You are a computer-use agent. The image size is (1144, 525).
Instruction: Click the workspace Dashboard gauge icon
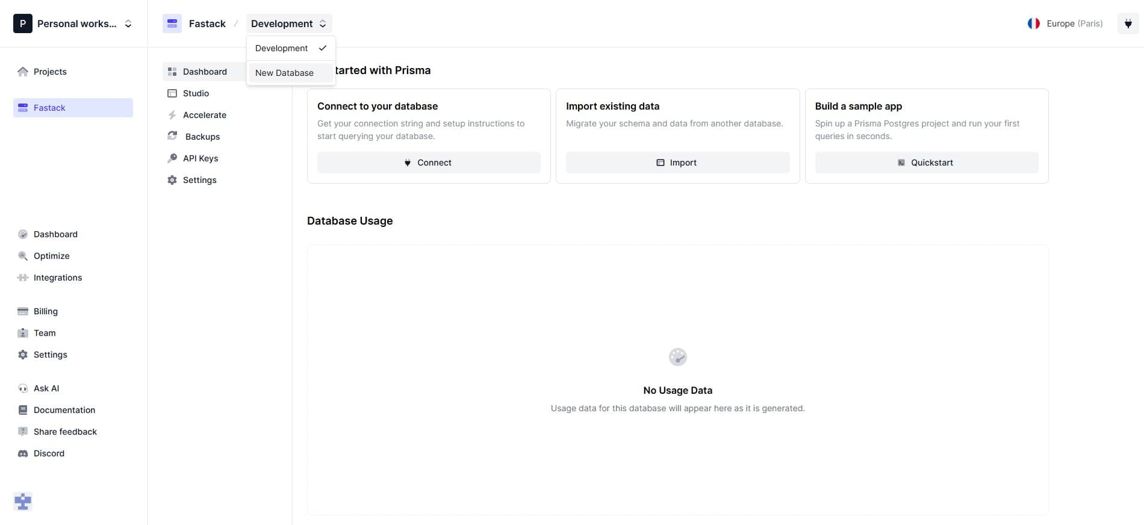[23, 234]
